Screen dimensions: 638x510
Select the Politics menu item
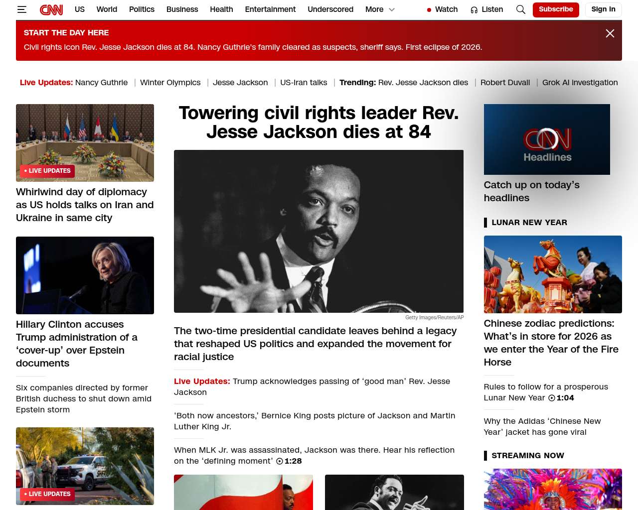(142, 9)
